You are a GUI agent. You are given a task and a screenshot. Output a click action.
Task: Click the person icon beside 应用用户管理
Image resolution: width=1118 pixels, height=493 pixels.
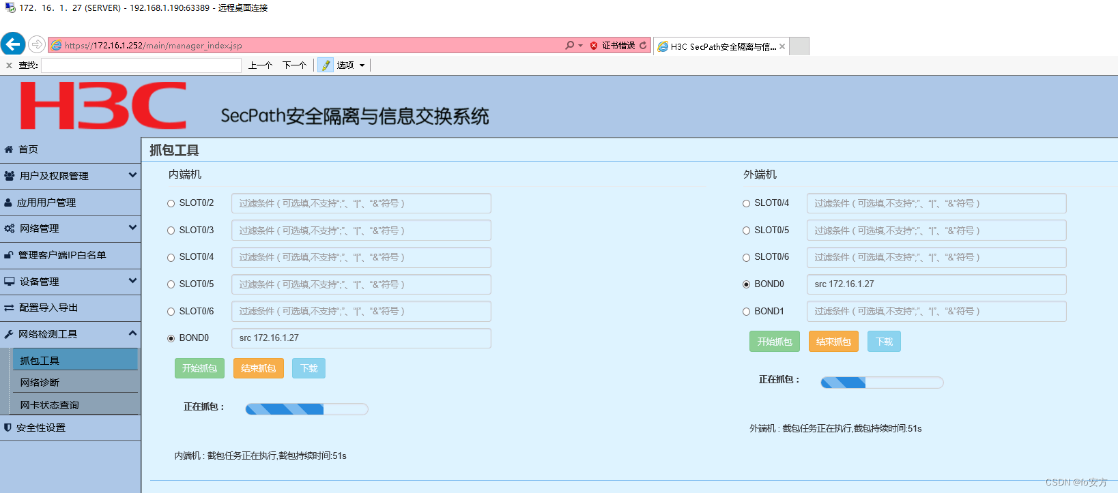8,203
